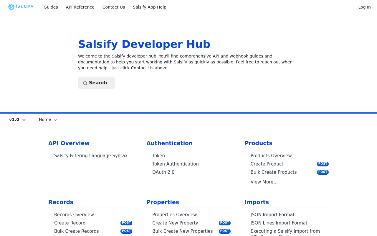Open the Imports section heading

click(x=257, y=202)
